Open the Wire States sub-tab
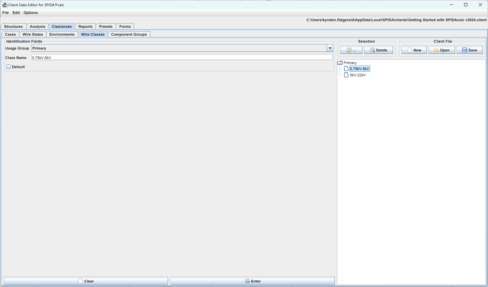 pyautogui.click(x=33, y=34)
